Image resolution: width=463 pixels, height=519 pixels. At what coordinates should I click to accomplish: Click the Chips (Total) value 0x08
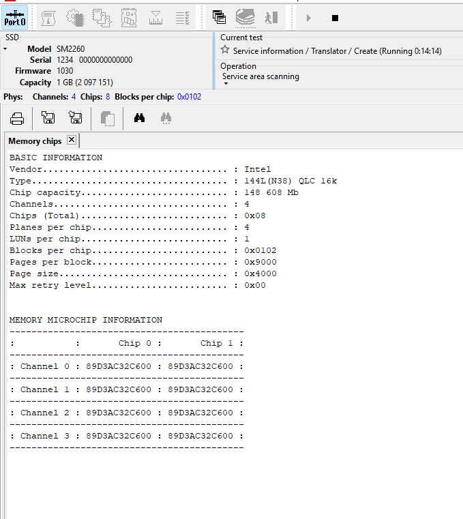[x=255, y=216]
